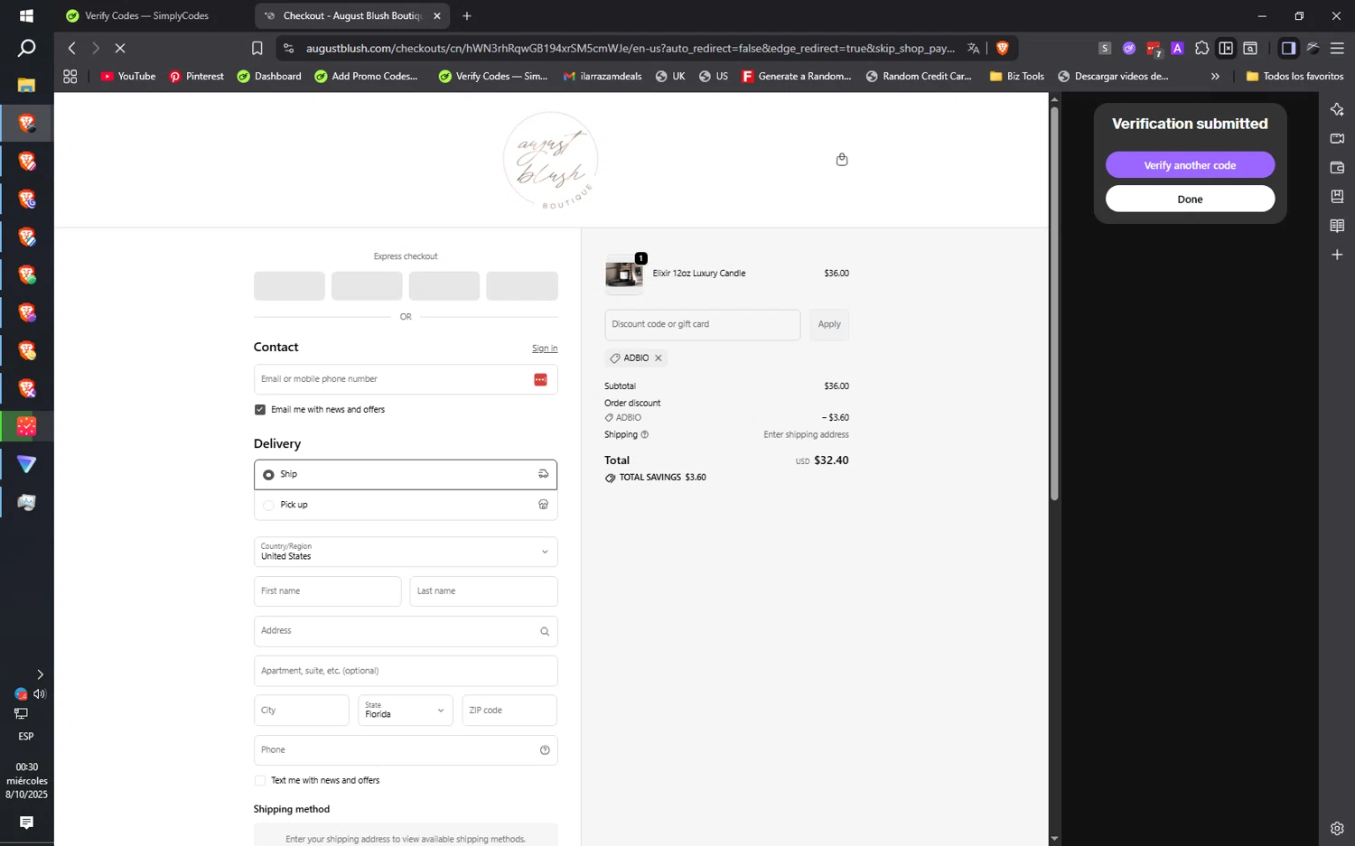Open the phone number help icon

[x=545, y=750]
